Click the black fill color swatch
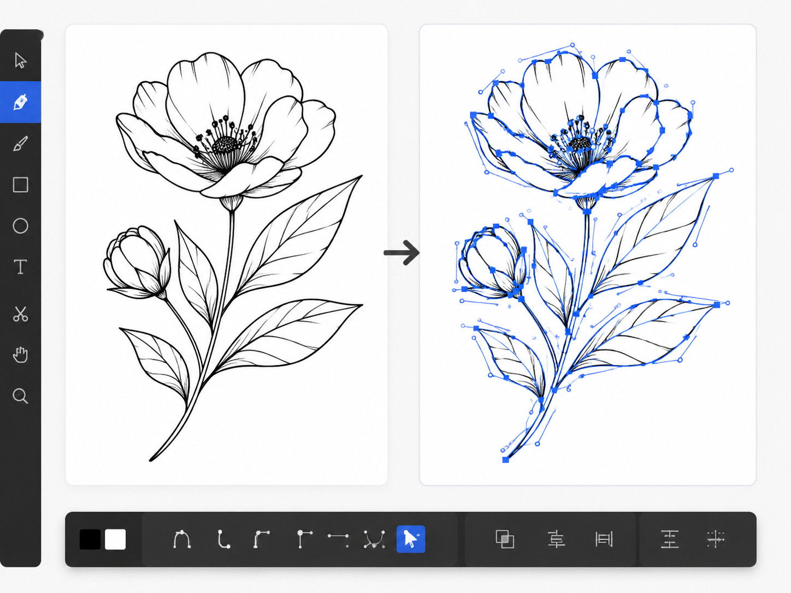Image resolution: width=791 pixels, height=593 pixels. (x=90, y=539)
